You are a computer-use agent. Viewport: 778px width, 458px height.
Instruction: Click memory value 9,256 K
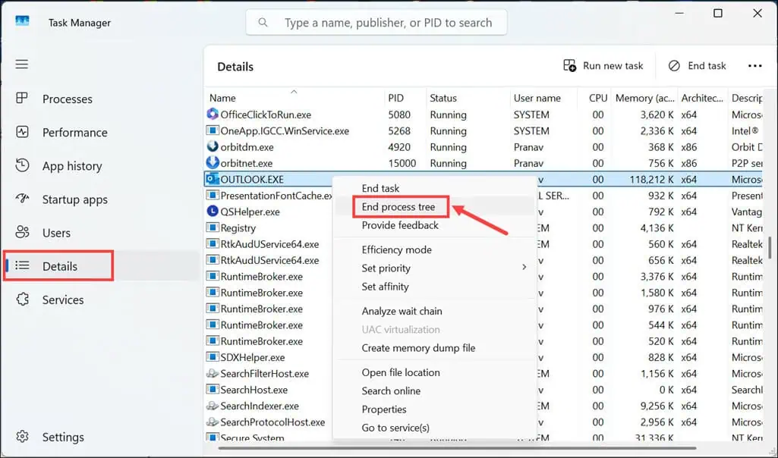[x=657, y=406]
